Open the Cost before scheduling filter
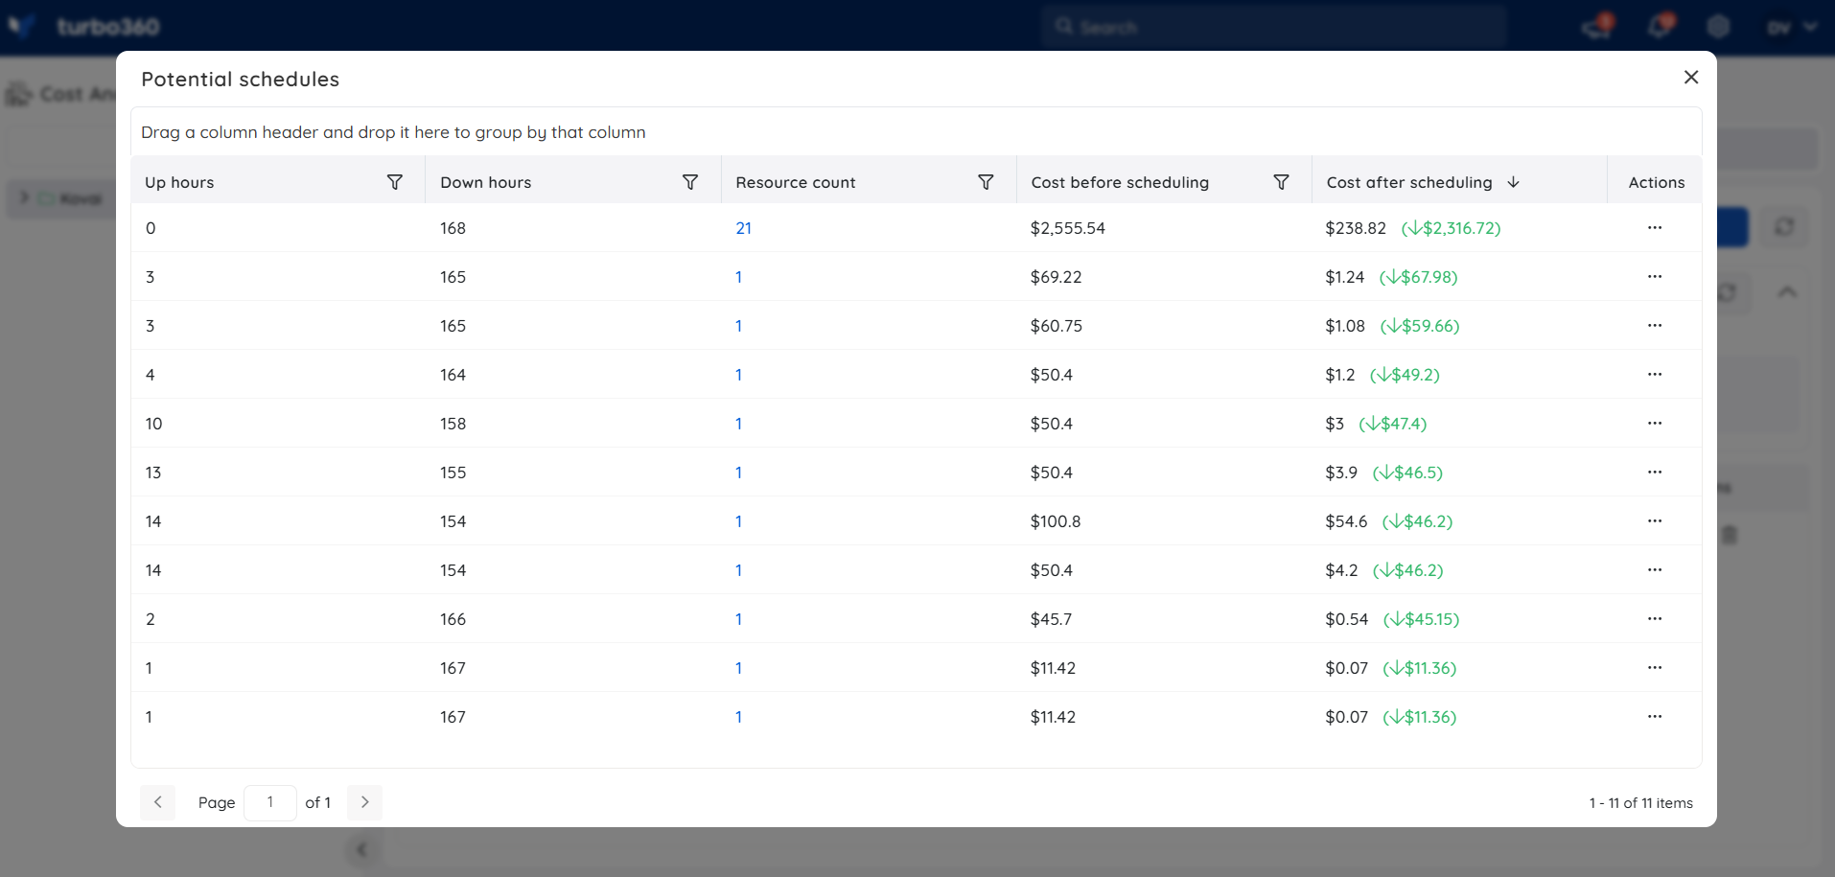1835x877 pixels. (x=1280, y=182)
